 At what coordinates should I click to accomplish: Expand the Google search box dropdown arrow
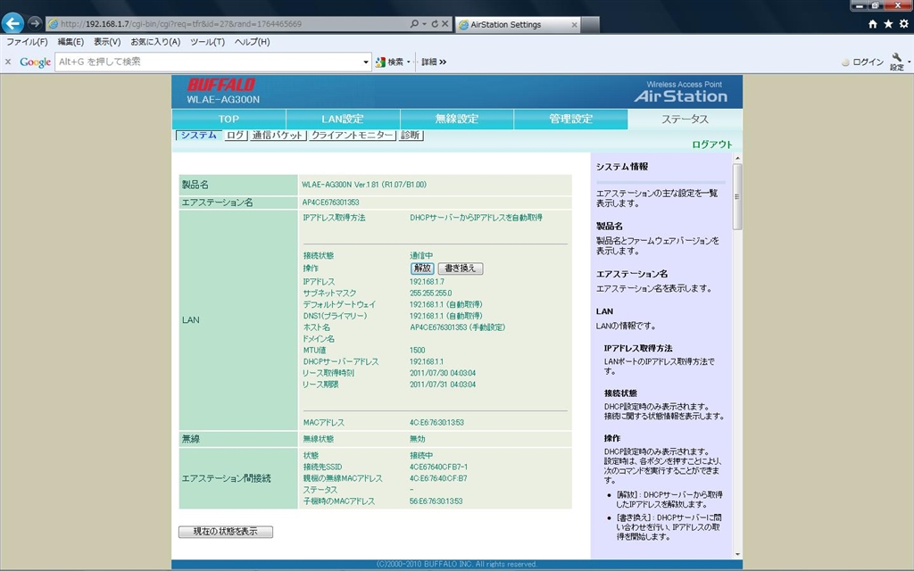pyautogui.click(x=366, y=62)
